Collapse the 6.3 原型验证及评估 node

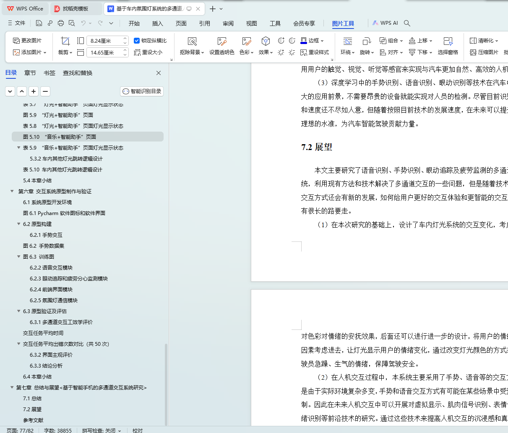[x=19, y=311]
